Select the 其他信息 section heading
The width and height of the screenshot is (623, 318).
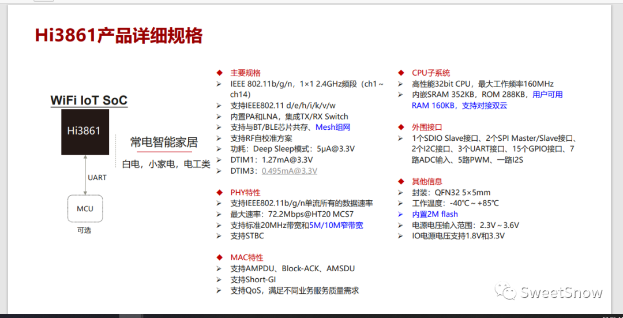[x=427, y=182]
